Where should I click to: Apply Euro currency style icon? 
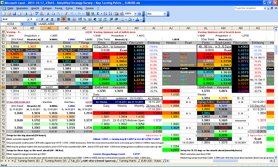[x=95, y=19]
